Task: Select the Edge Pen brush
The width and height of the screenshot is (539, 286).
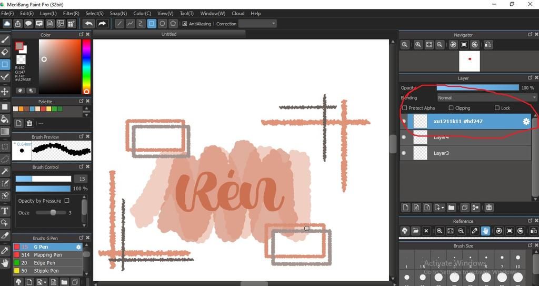Action: tap(47, 263)
